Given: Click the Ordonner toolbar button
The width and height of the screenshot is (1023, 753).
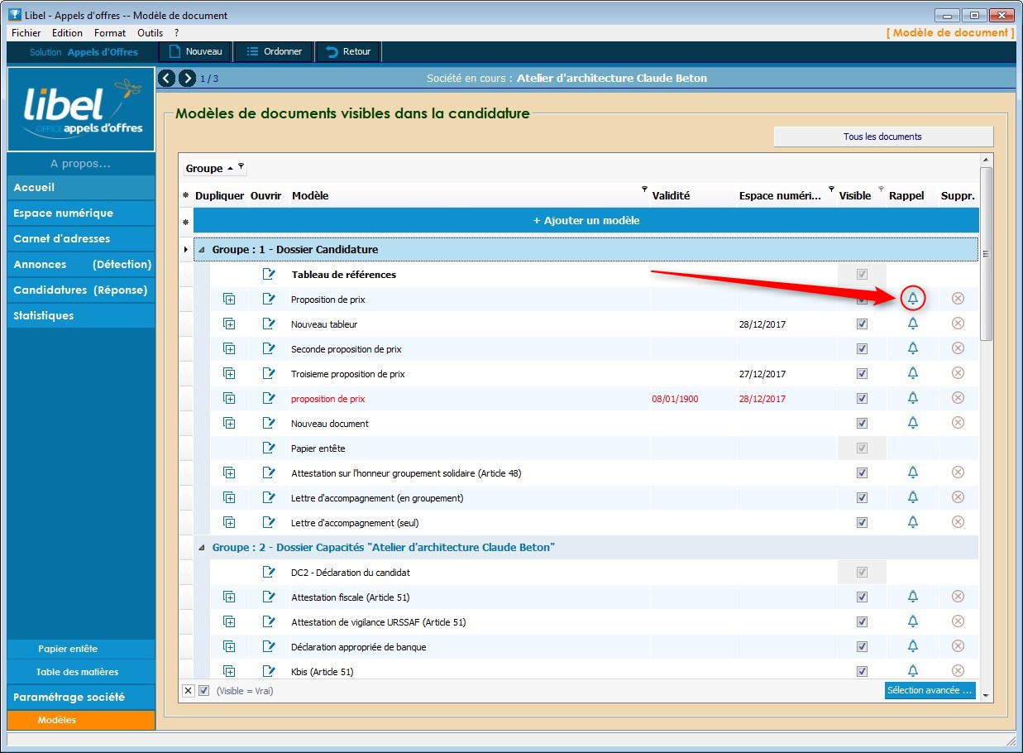Looking at the screenshot, I should pyautogui.click(x=274, y=51).
